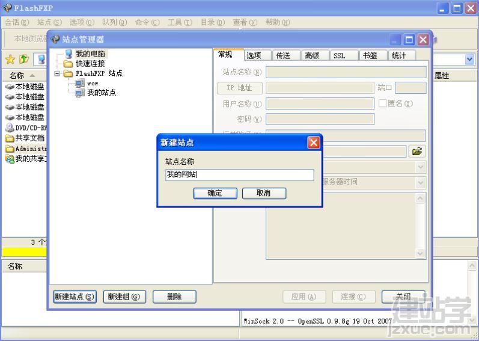
Task: Select the 共享文档 folder
Action: pos(25,138)
